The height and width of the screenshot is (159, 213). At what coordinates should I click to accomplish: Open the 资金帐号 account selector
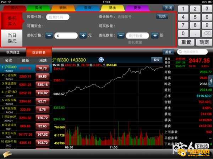point(135,17)
